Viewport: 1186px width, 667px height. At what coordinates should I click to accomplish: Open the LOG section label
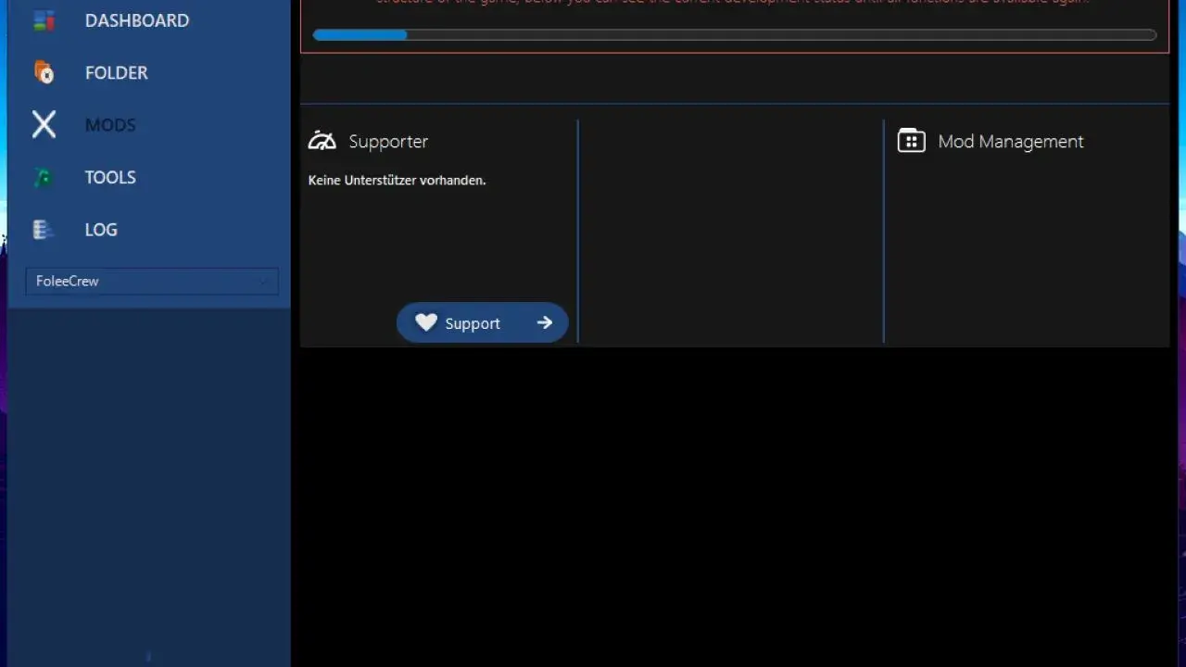point(101,230)
